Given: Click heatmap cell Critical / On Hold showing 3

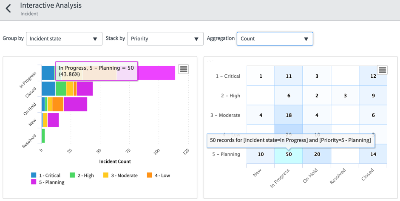Looking at the screenshot, I should click(x=317, y=76).
